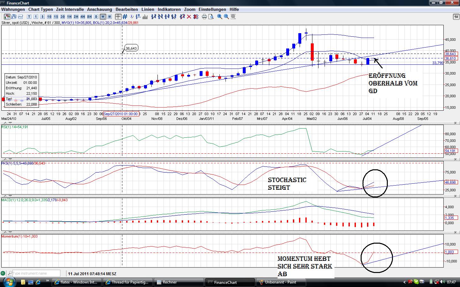The height and width of the screenshot is (287, 460).
Task: Zoom out with the minus magnifier
Action: 226,17
